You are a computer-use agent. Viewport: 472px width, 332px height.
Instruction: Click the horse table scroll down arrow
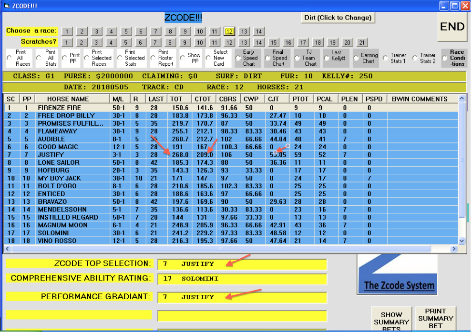point(462,241)
